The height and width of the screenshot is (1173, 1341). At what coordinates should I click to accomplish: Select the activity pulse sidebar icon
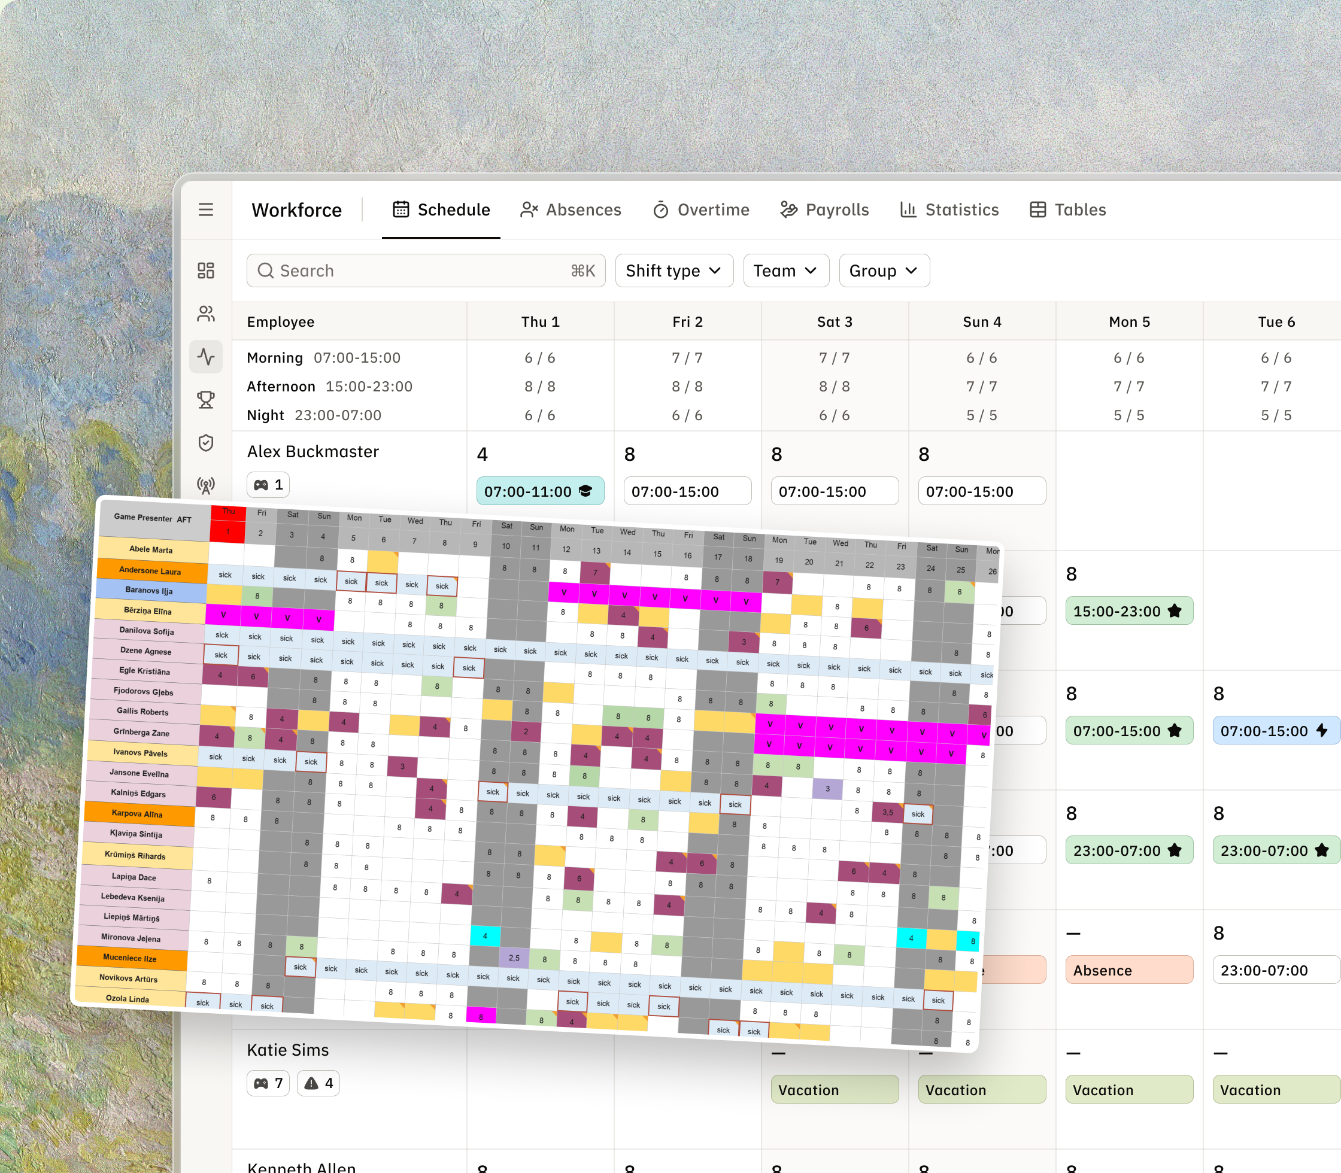(205, 357)
